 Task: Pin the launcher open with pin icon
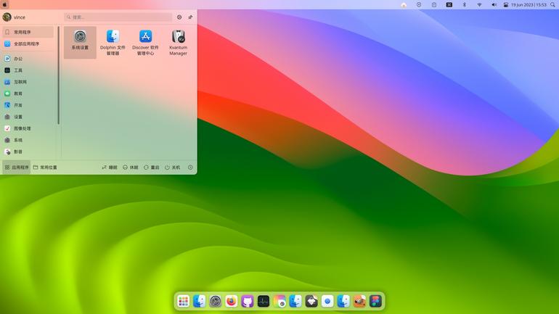[x=190, y=17]
